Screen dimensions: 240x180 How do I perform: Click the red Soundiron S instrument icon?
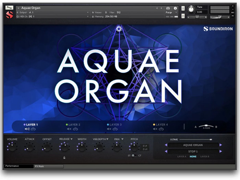tap(10, 15)
